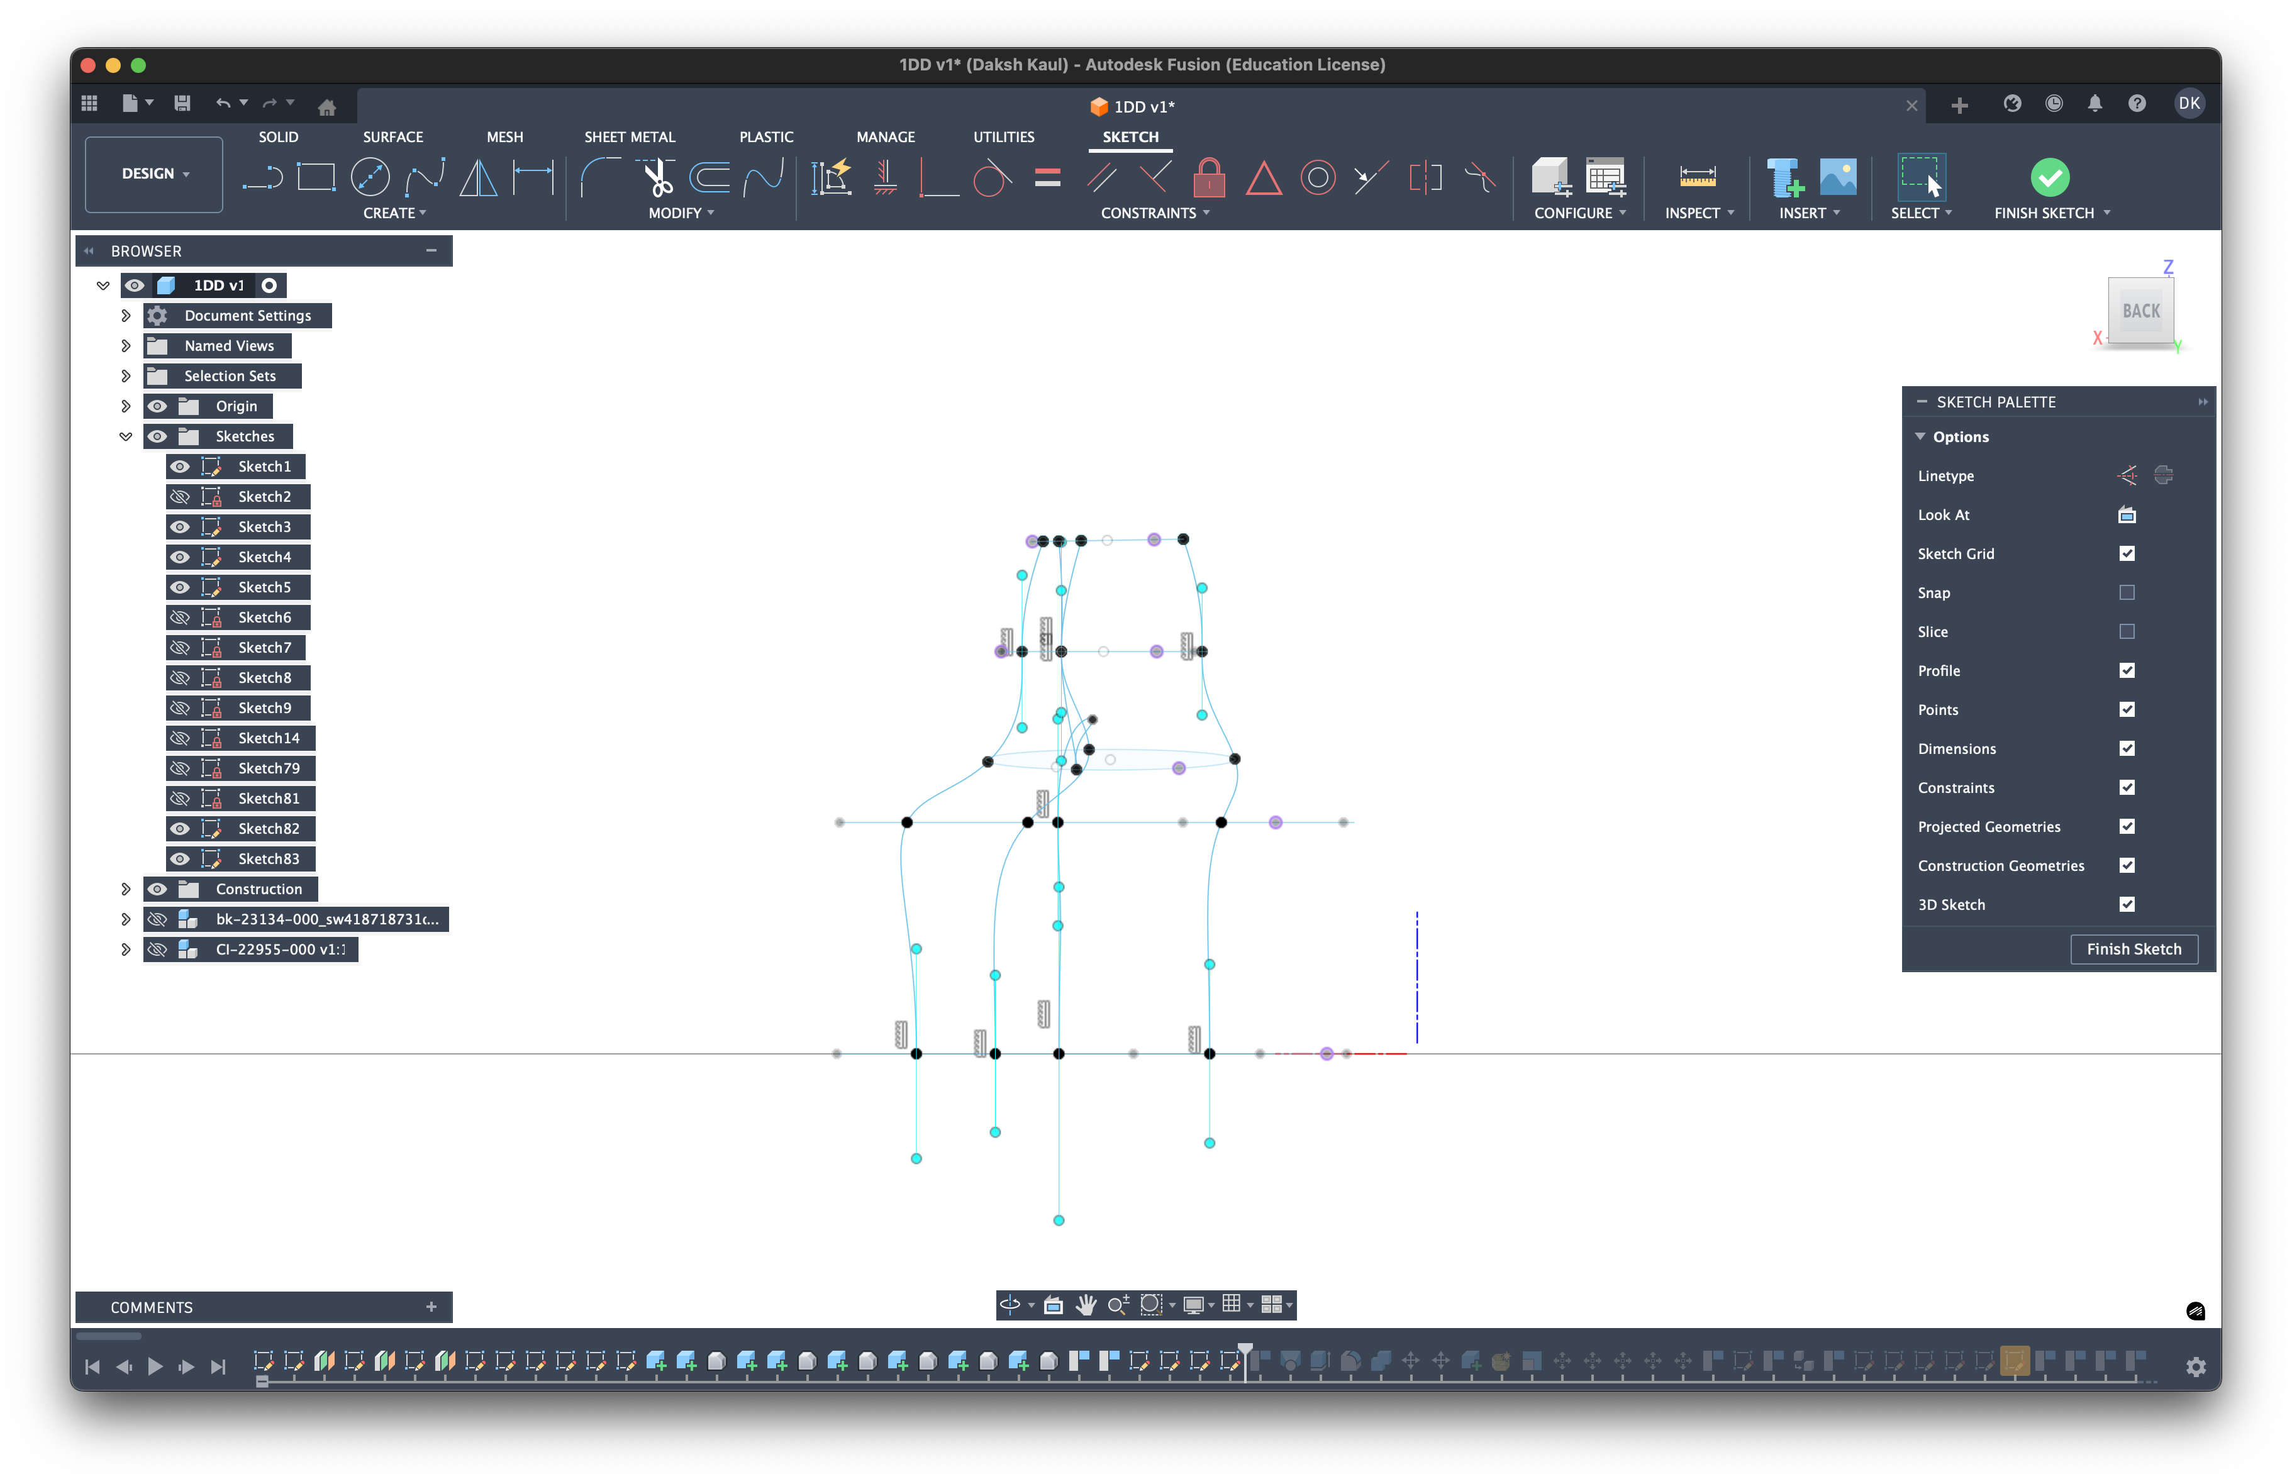Expand the Construction folder
This screenshot has width=2292, height=1484.
coord(125,889)
